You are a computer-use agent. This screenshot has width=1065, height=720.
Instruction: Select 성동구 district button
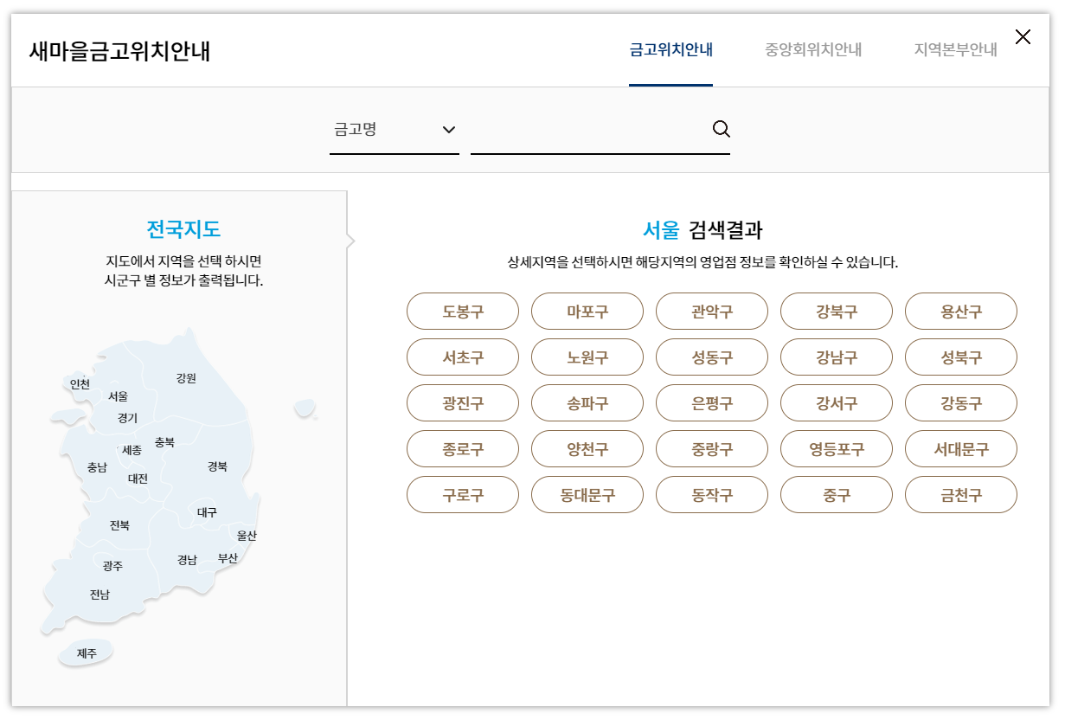tap(712, 357)
